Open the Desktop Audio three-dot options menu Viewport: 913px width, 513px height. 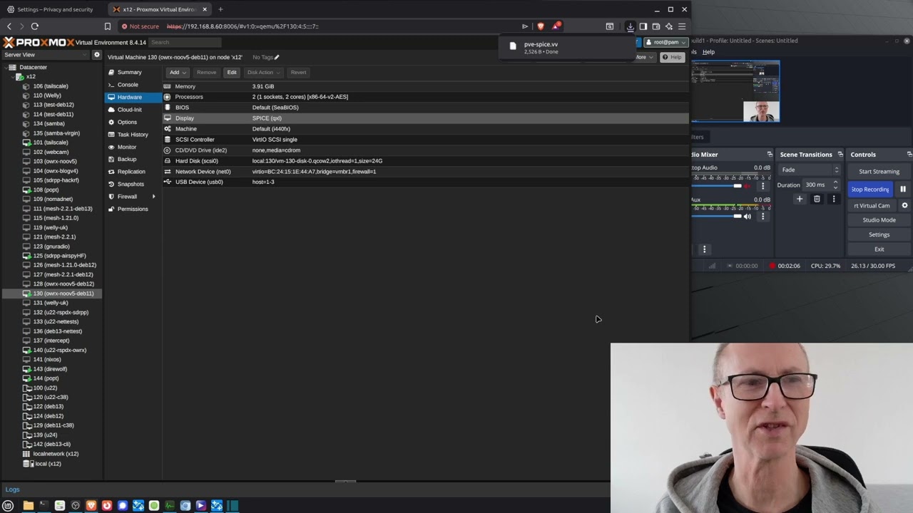pos(762,186)
